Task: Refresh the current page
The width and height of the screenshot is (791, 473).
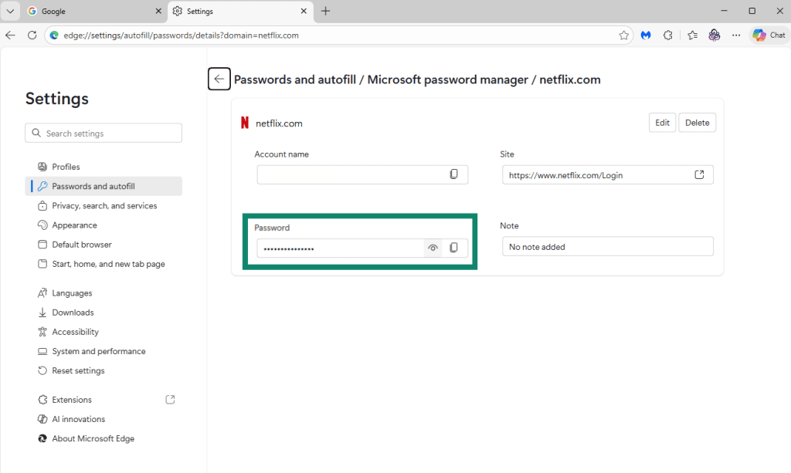Action: click(32, 35)
